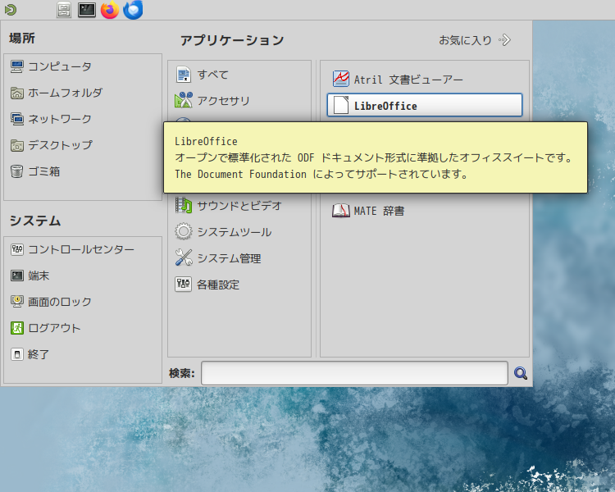Launch LibreOffice from application list
Viewport: 615px width, 492px height.
click(425, 105)
